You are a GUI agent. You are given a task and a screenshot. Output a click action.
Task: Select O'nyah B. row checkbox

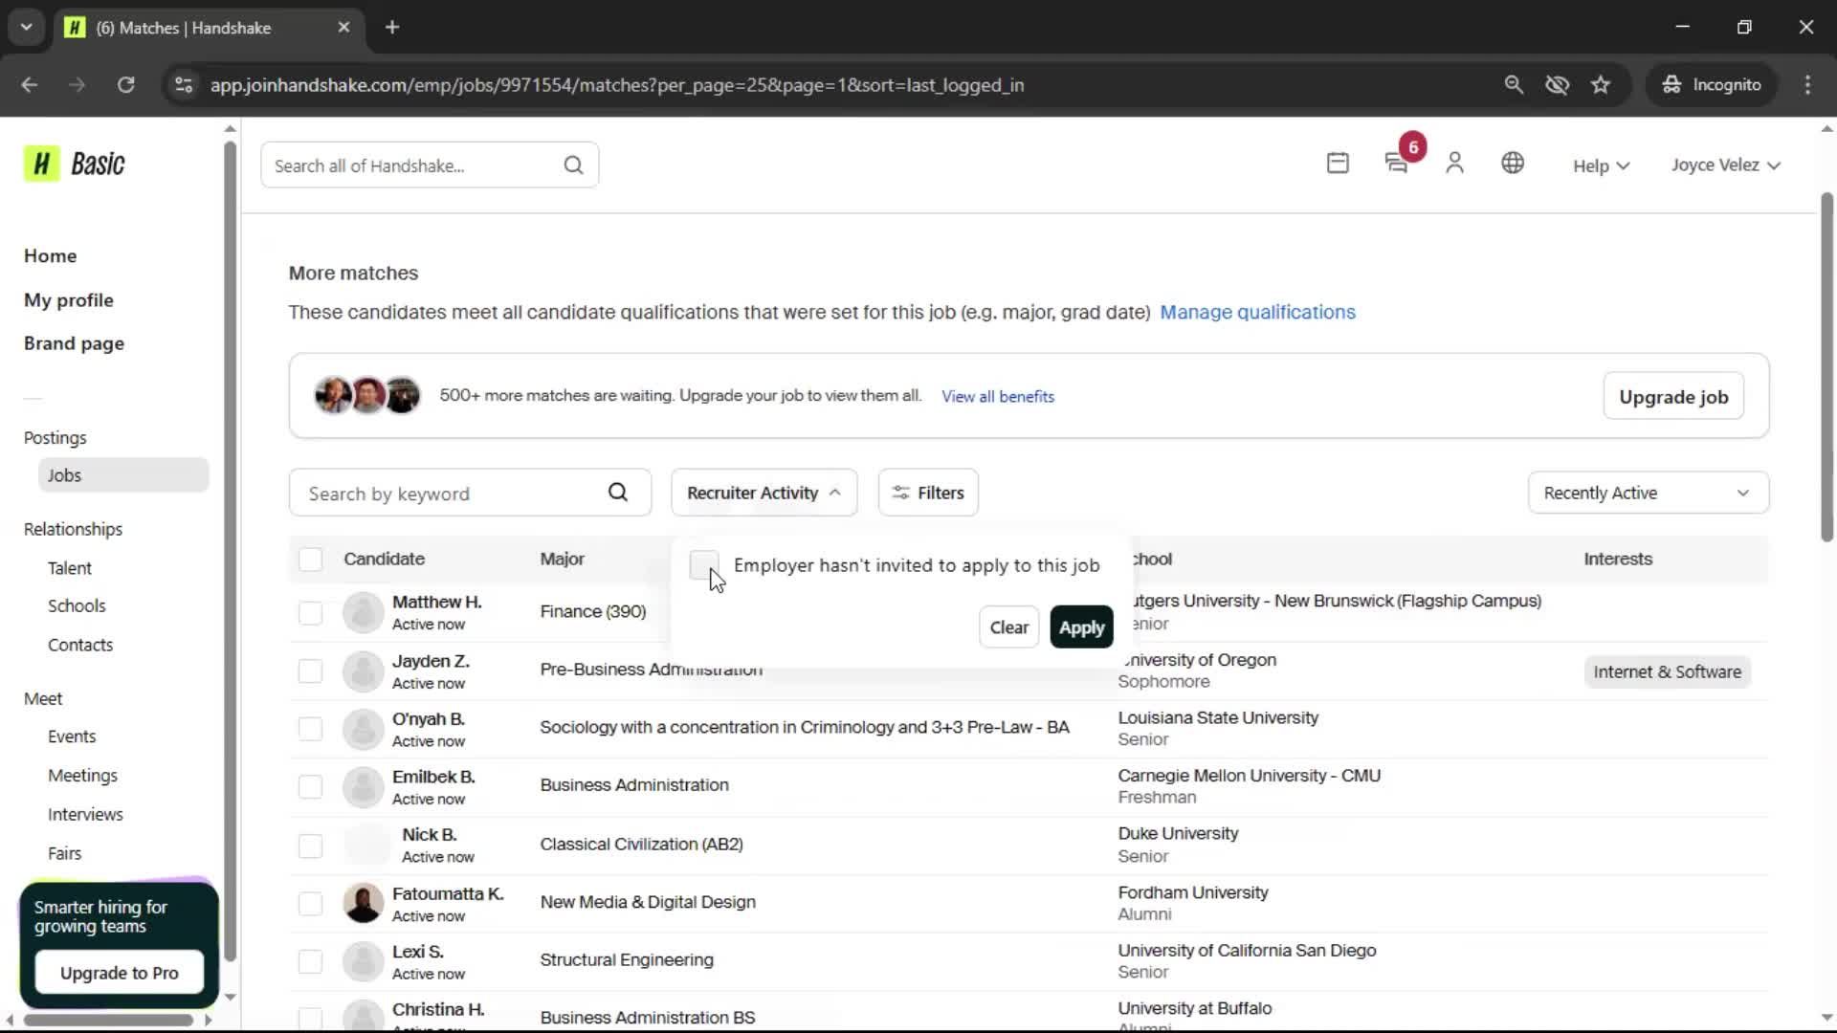(310, 729)
